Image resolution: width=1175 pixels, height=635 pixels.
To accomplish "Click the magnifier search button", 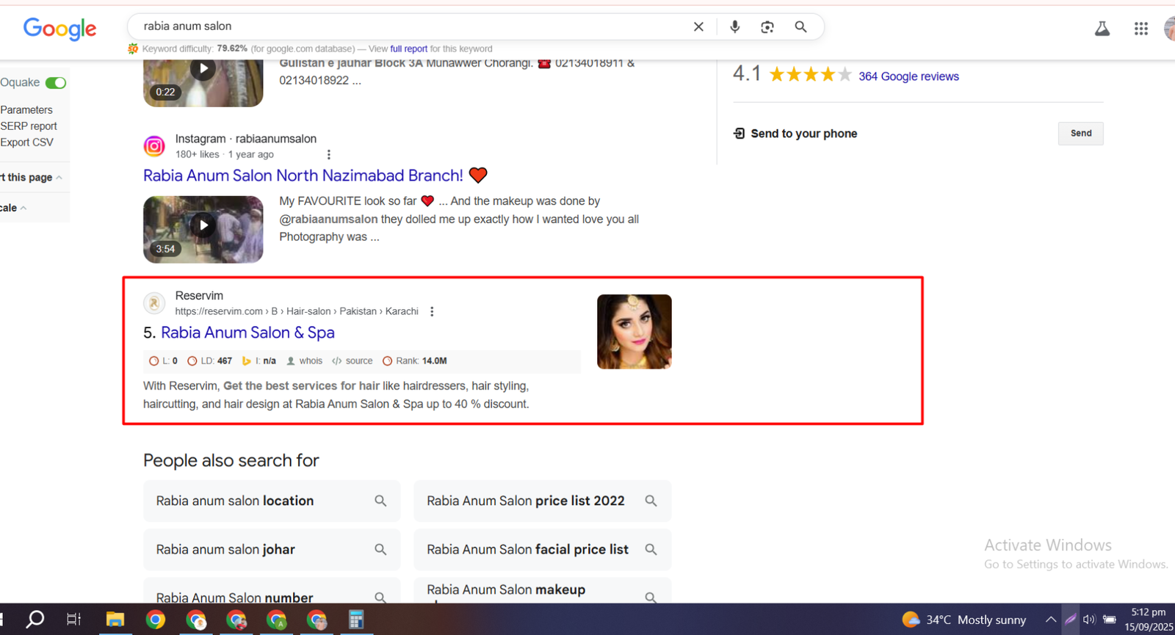I will click(800, 27).
